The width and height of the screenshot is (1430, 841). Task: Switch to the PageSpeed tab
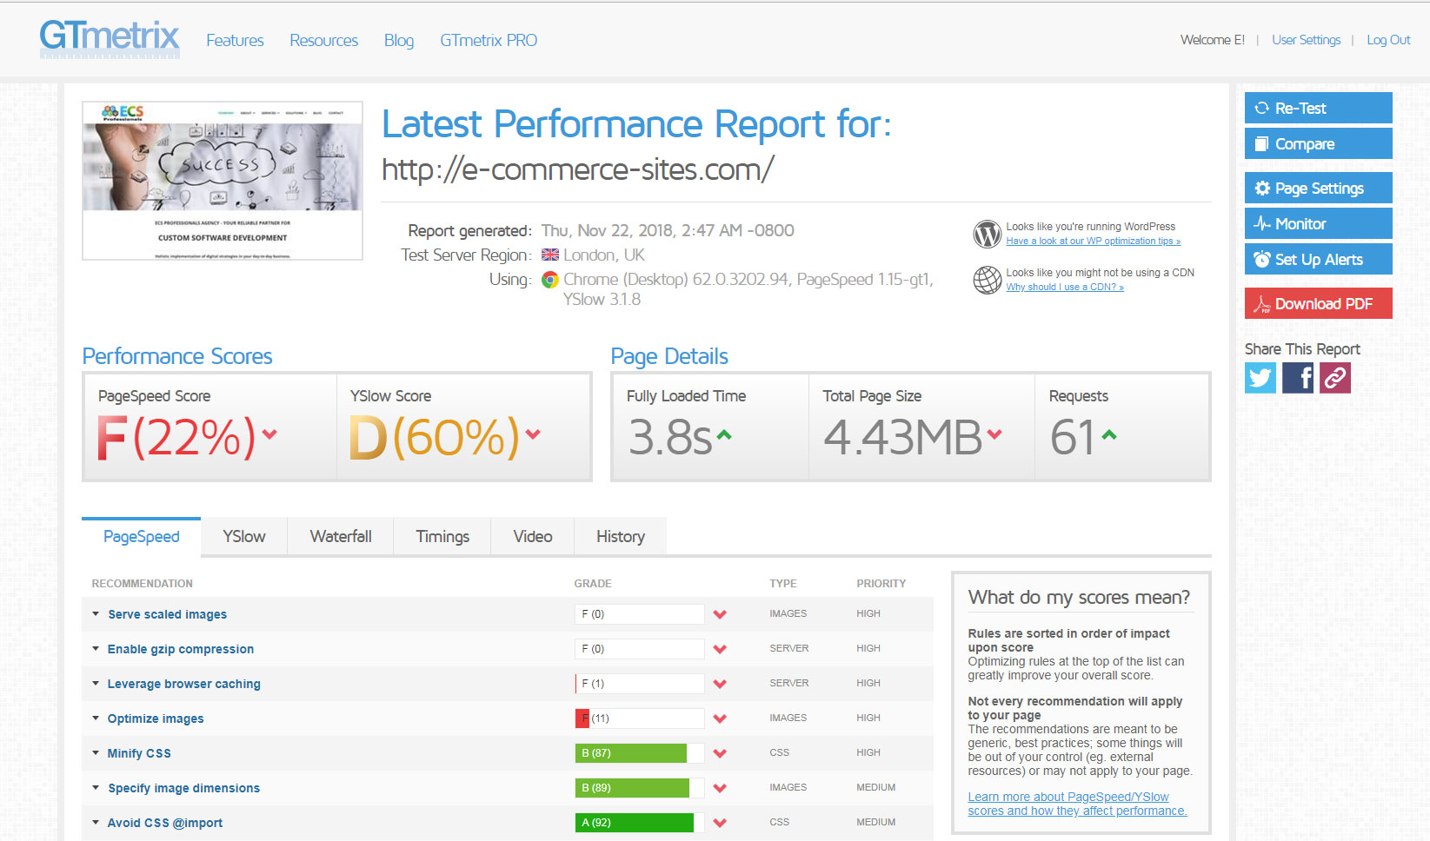[141, 537]
